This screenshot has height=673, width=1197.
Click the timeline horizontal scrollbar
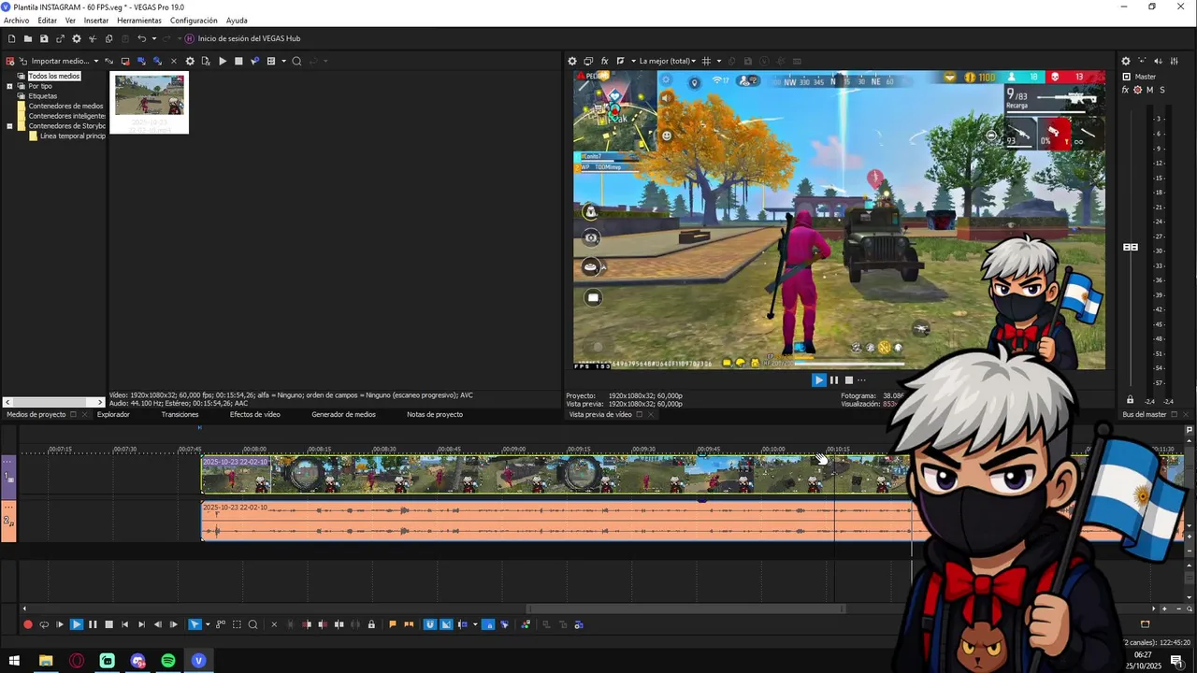tap(685, 609)
